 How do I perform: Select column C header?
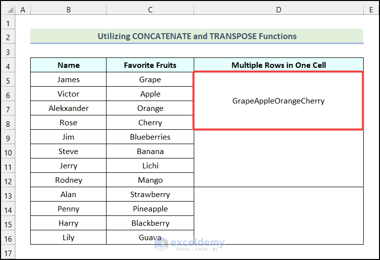[x=150, y=10]
